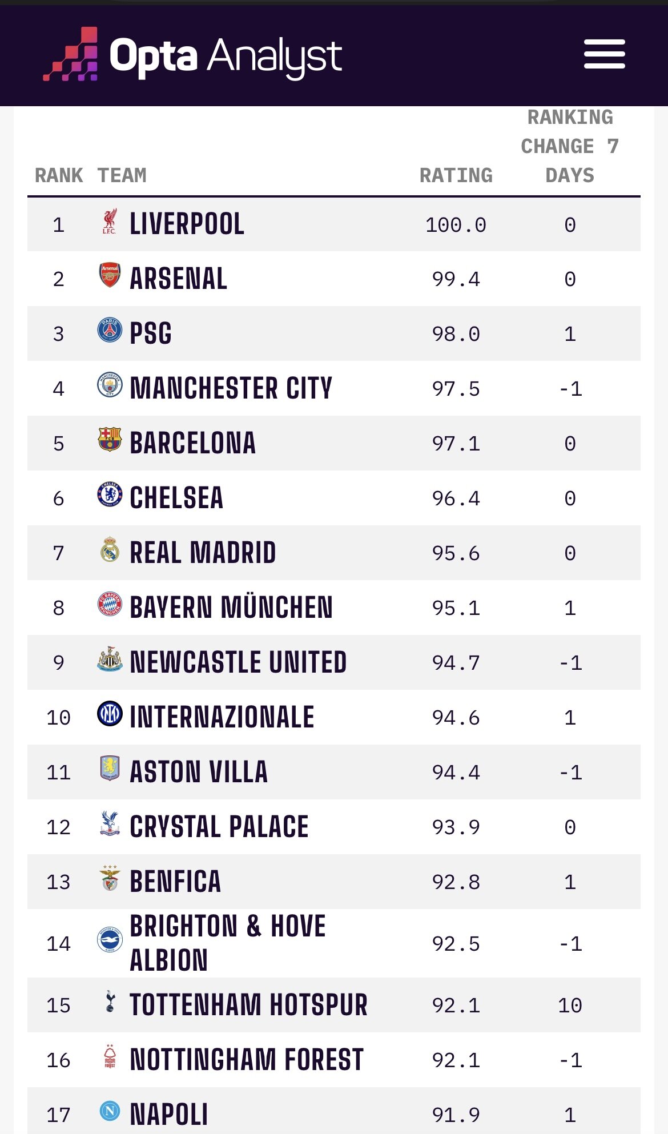Viewport: 668px width, 1134px height.
Task: Click the Real Madrid crest
Action: 110,549
